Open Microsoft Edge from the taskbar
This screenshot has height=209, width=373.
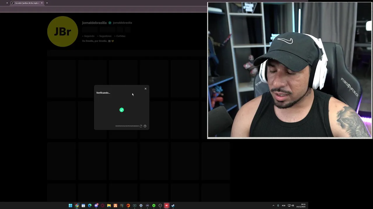90,206
